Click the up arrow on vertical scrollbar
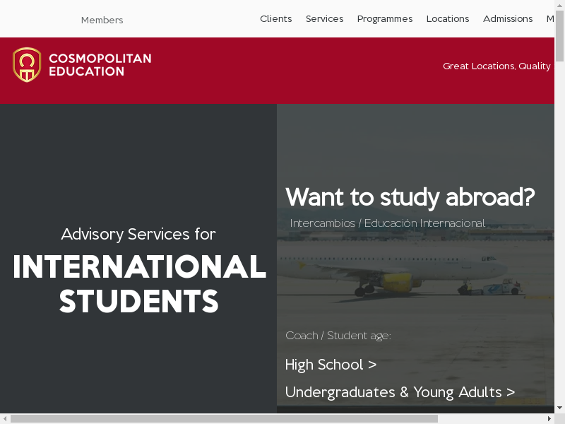This screenshot has width=565, height=424. tap(559, 5)
